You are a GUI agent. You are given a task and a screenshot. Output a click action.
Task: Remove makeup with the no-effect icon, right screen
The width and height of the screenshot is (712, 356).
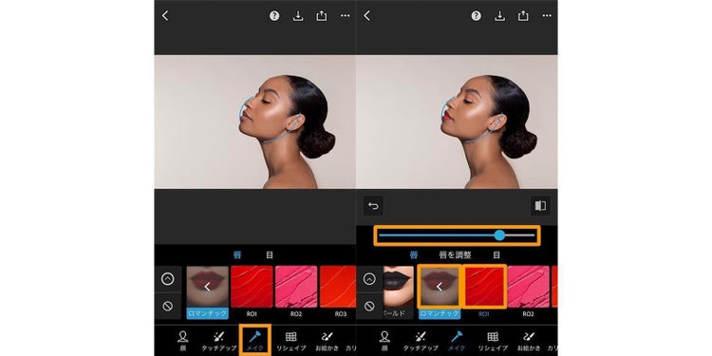pyautogui.click(x=369, y=306)
